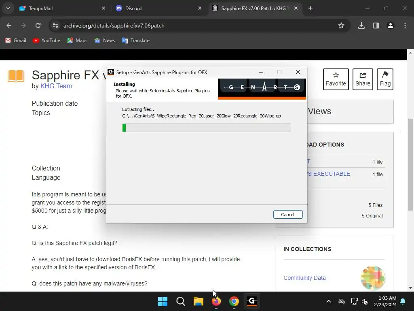Share this archive item
Viewport: 414px width, 311px height.
(x=363, y=79)
